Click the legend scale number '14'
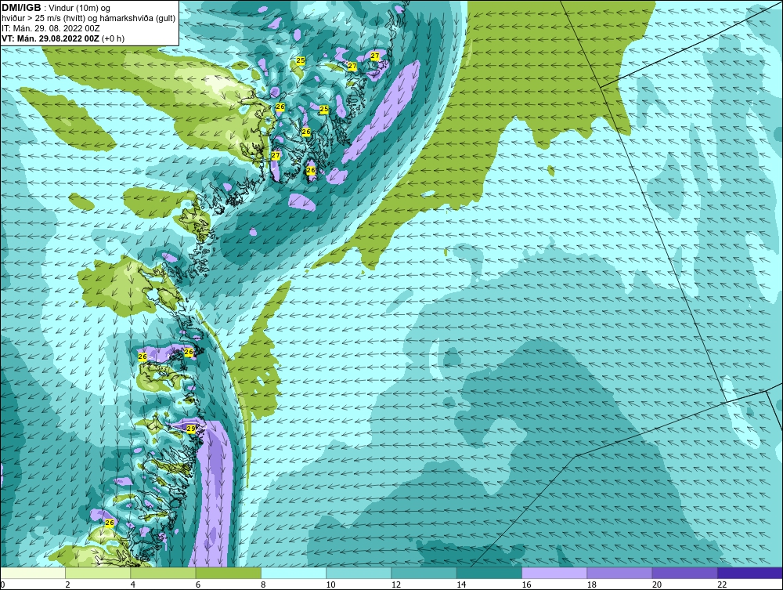Screen dimensions: 783x590 [x=461, y=585]
